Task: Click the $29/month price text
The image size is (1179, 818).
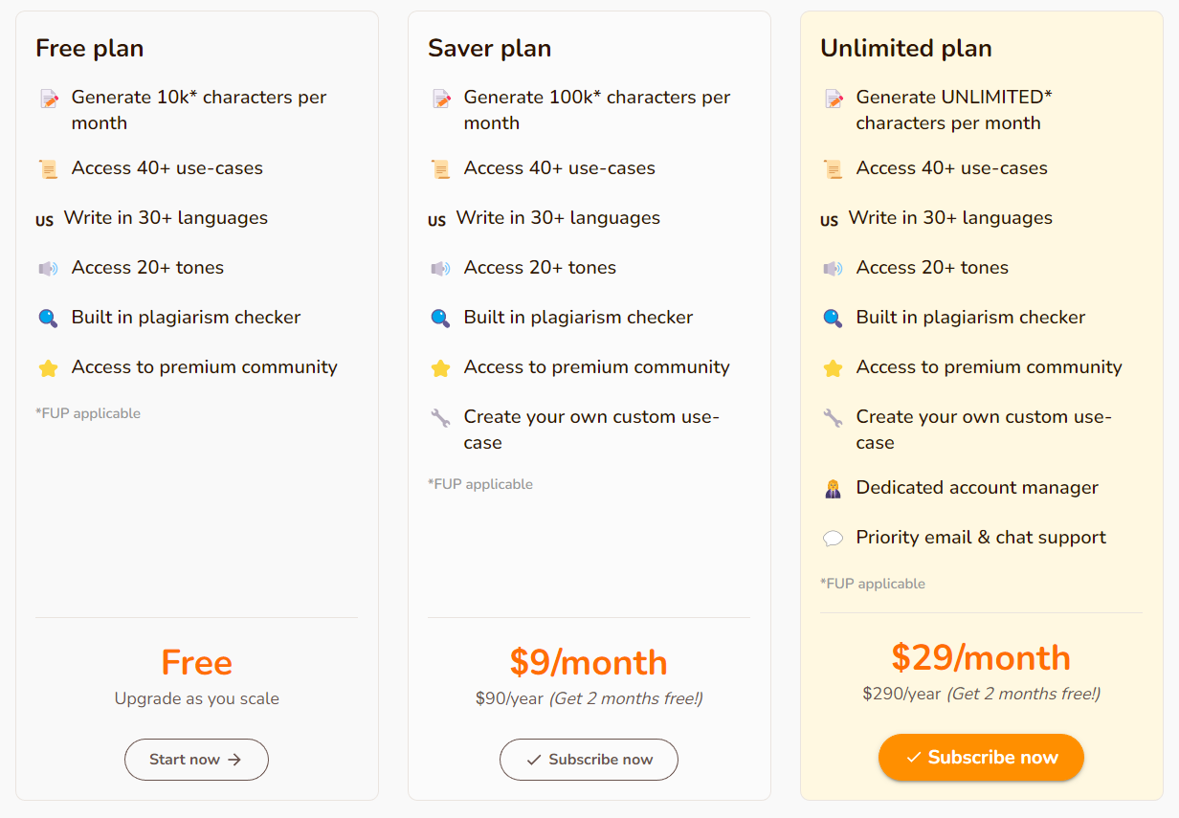Action: 981,657
